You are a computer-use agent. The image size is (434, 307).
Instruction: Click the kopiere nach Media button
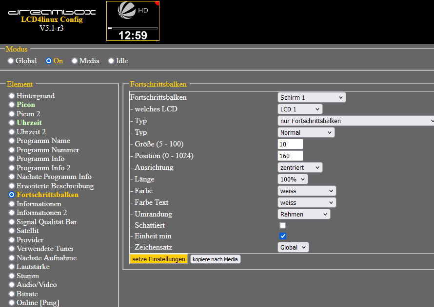pos(215,259)
